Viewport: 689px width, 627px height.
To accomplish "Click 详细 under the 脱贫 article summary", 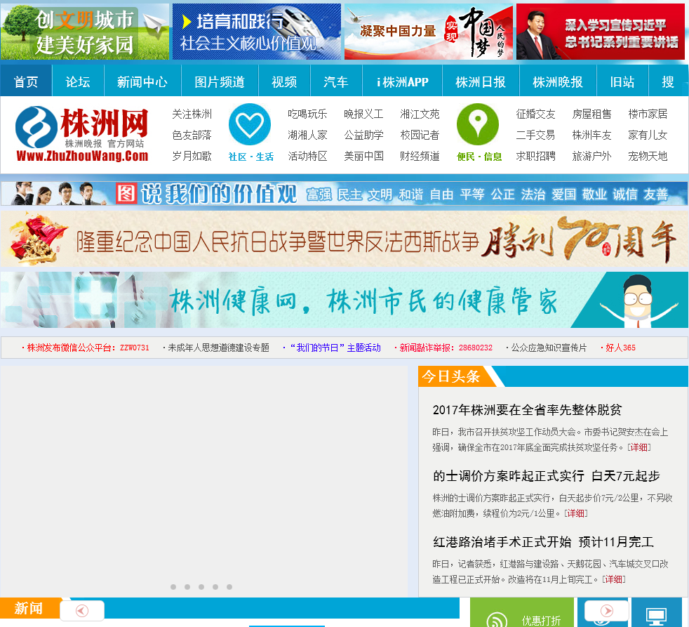I will point(639,447).
